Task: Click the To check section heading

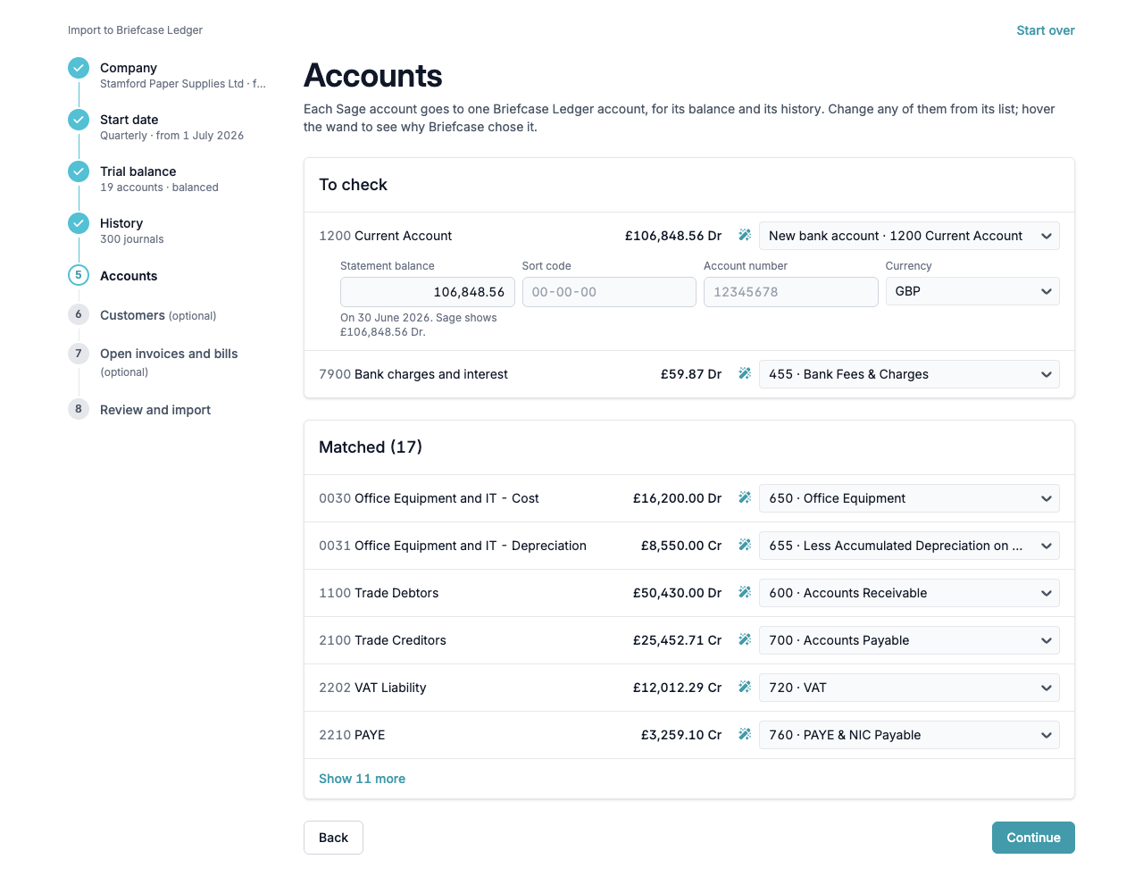Action: pyautogui.click(x=353, y=185)
